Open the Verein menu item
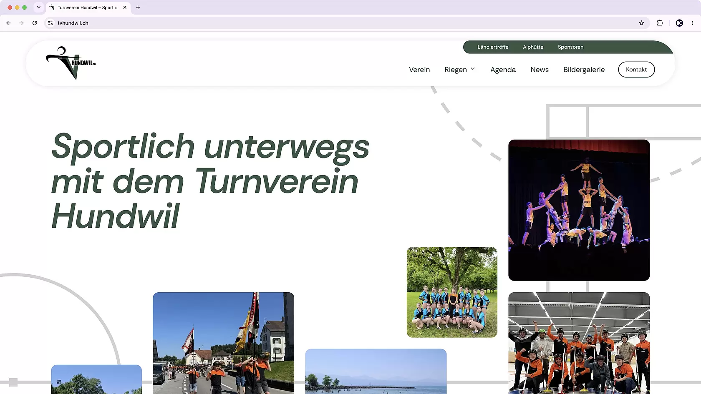 419,70
